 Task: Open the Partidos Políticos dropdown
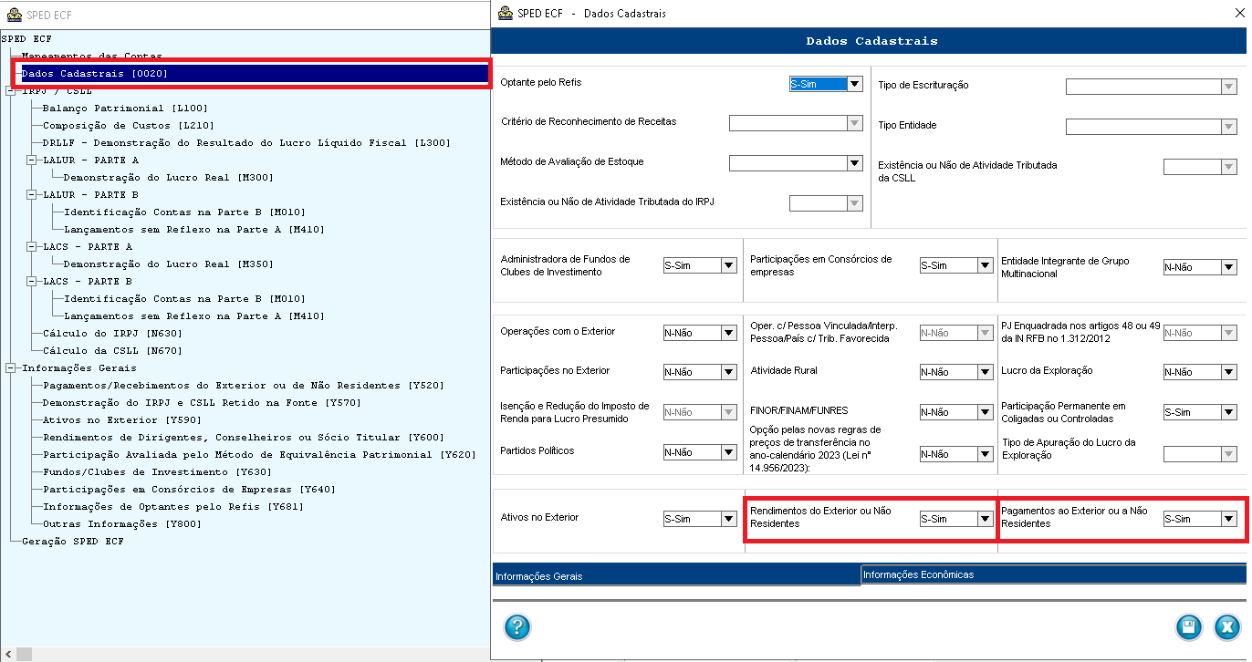point(729,452)
